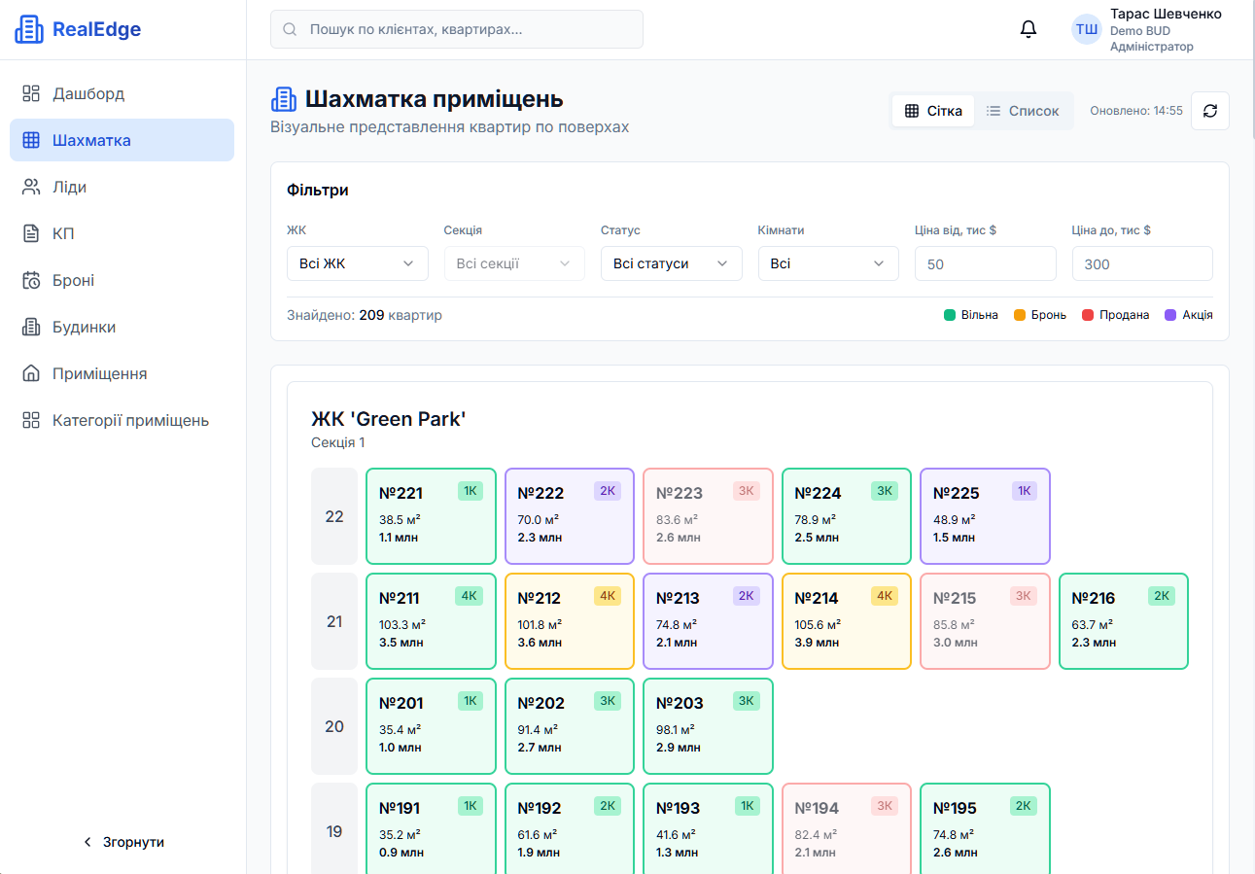Open the Кімнати filter dropdown

pos(827,263)
